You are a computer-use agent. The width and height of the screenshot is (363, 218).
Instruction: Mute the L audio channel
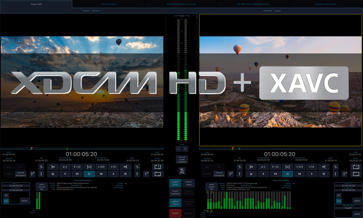pyautogui.click(x=179, y=149)
